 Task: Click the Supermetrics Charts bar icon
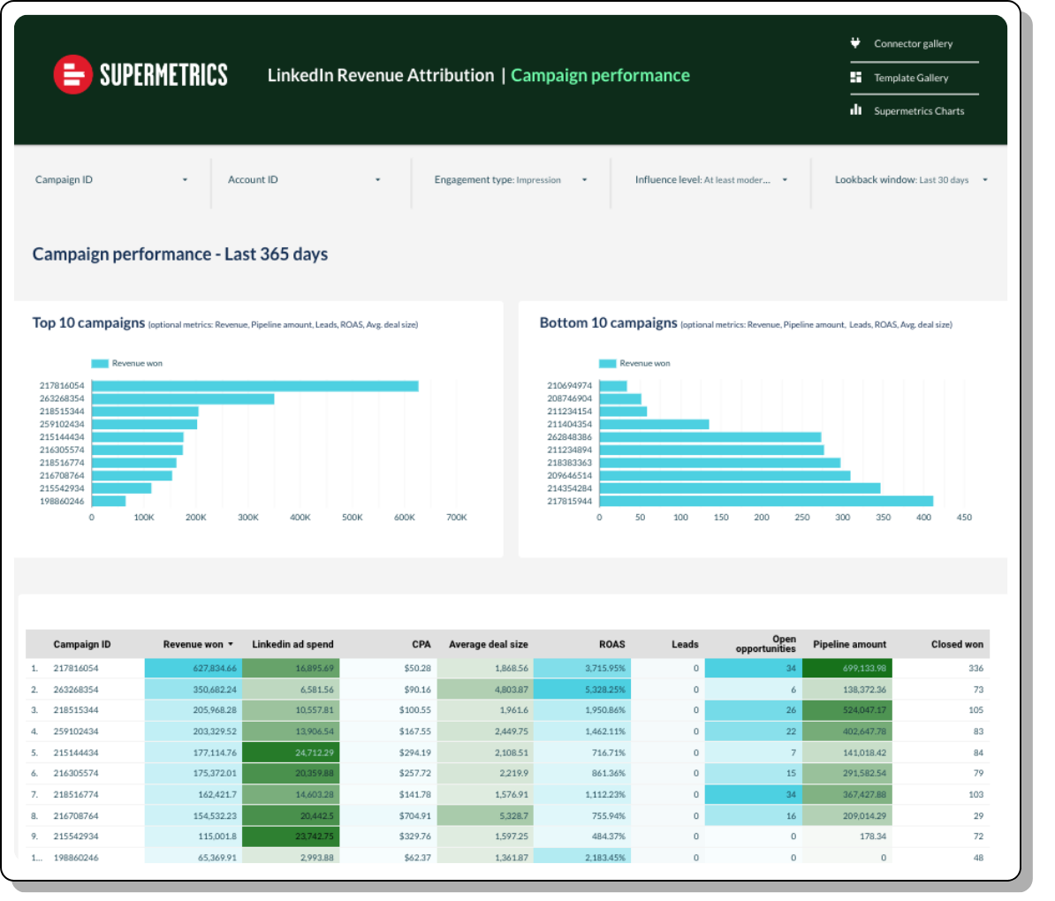pos(855,110)
